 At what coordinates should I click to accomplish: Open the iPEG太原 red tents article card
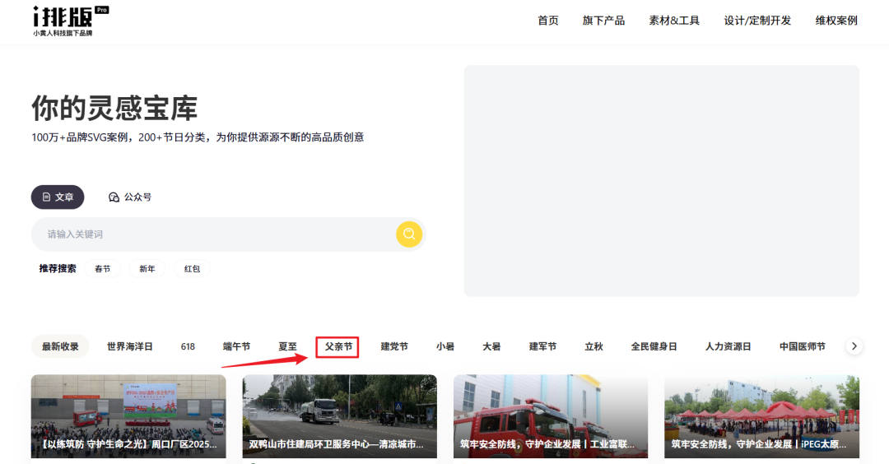coord(762,416)
